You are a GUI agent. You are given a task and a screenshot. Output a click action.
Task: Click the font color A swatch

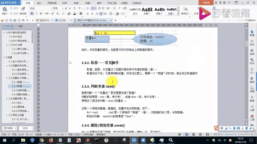pos(75,14)
